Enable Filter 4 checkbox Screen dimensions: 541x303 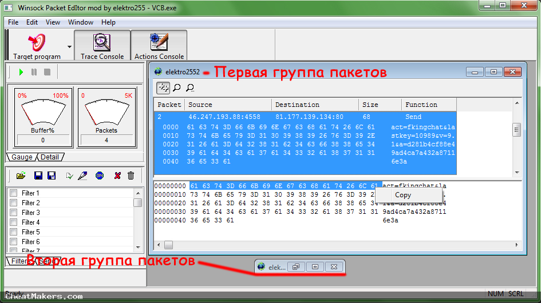click(x=14, y=222)
